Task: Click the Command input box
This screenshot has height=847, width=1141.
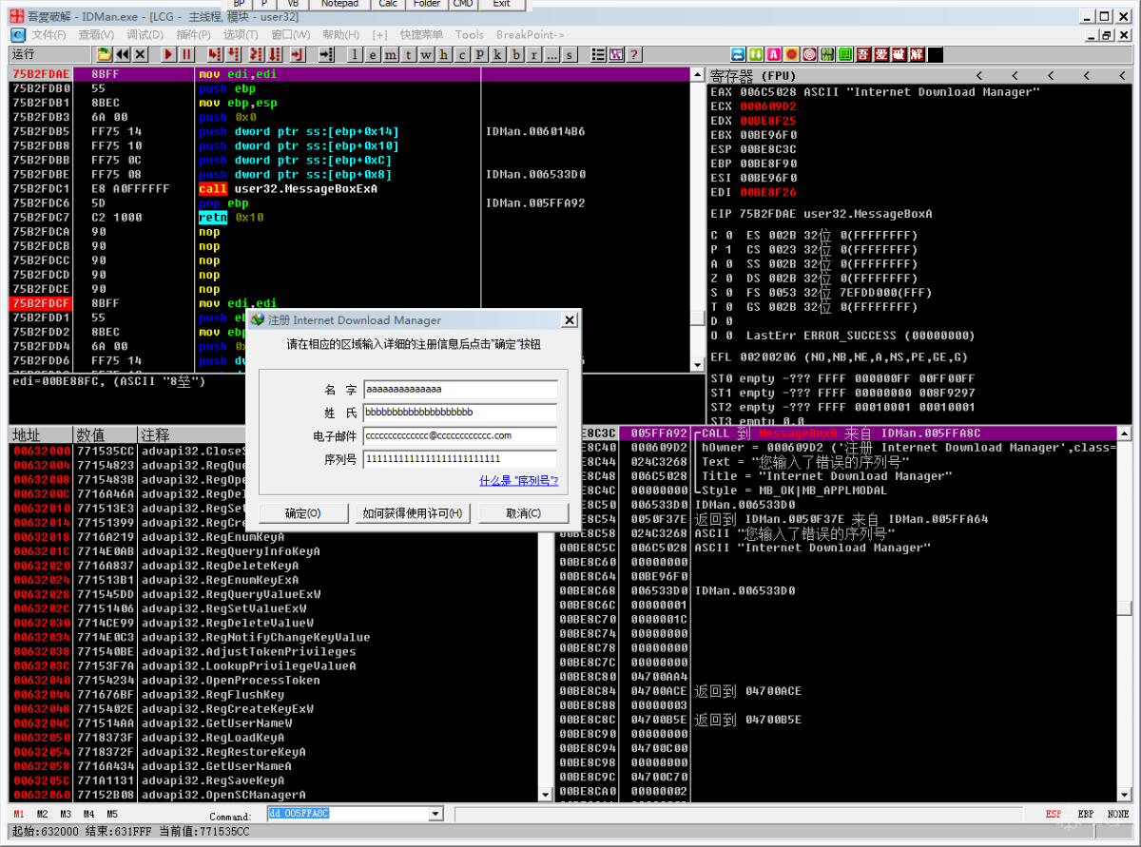Action: 348,814
